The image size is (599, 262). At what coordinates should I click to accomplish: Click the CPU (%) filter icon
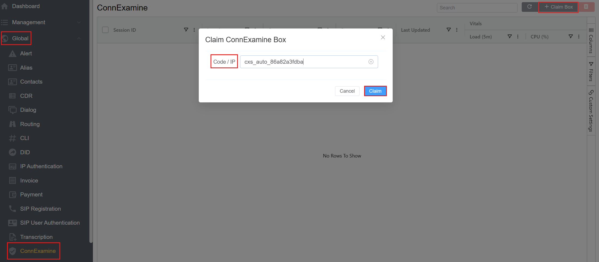point(570,36)
